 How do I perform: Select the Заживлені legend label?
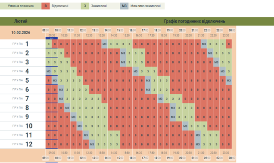coord(99,6)
